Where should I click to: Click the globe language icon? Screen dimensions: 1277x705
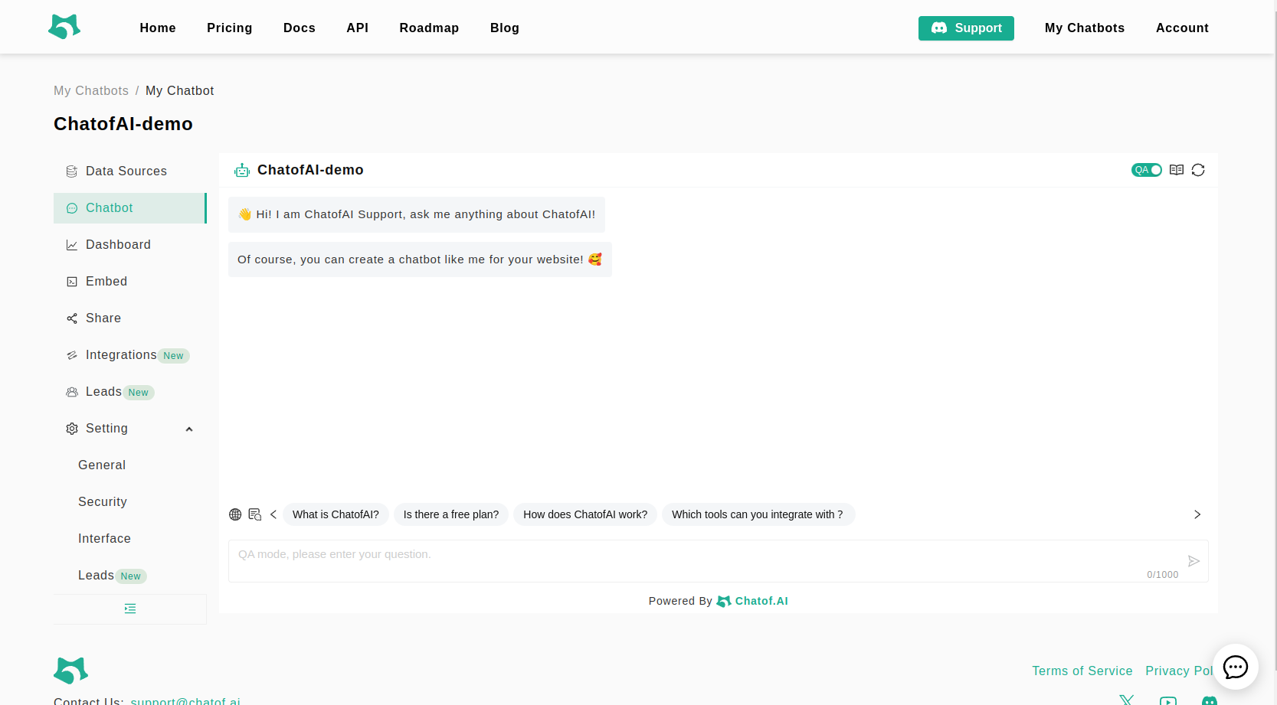235,514
